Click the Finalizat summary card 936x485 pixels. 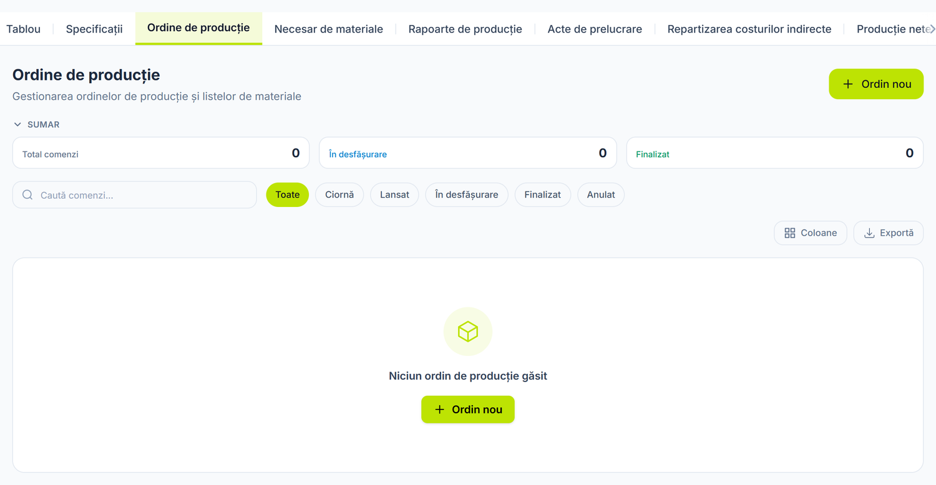pos(775,153)
